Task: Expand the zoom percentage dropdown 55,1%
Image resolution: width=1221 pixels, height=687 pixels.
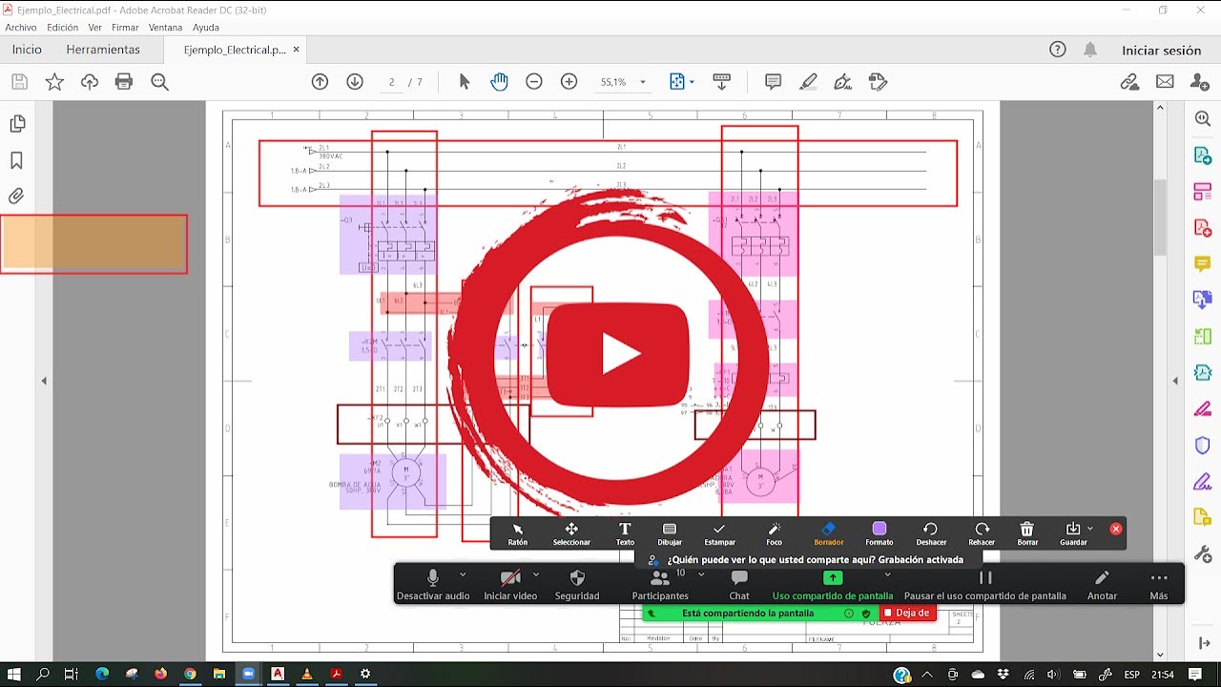Action: coord(643,82)
